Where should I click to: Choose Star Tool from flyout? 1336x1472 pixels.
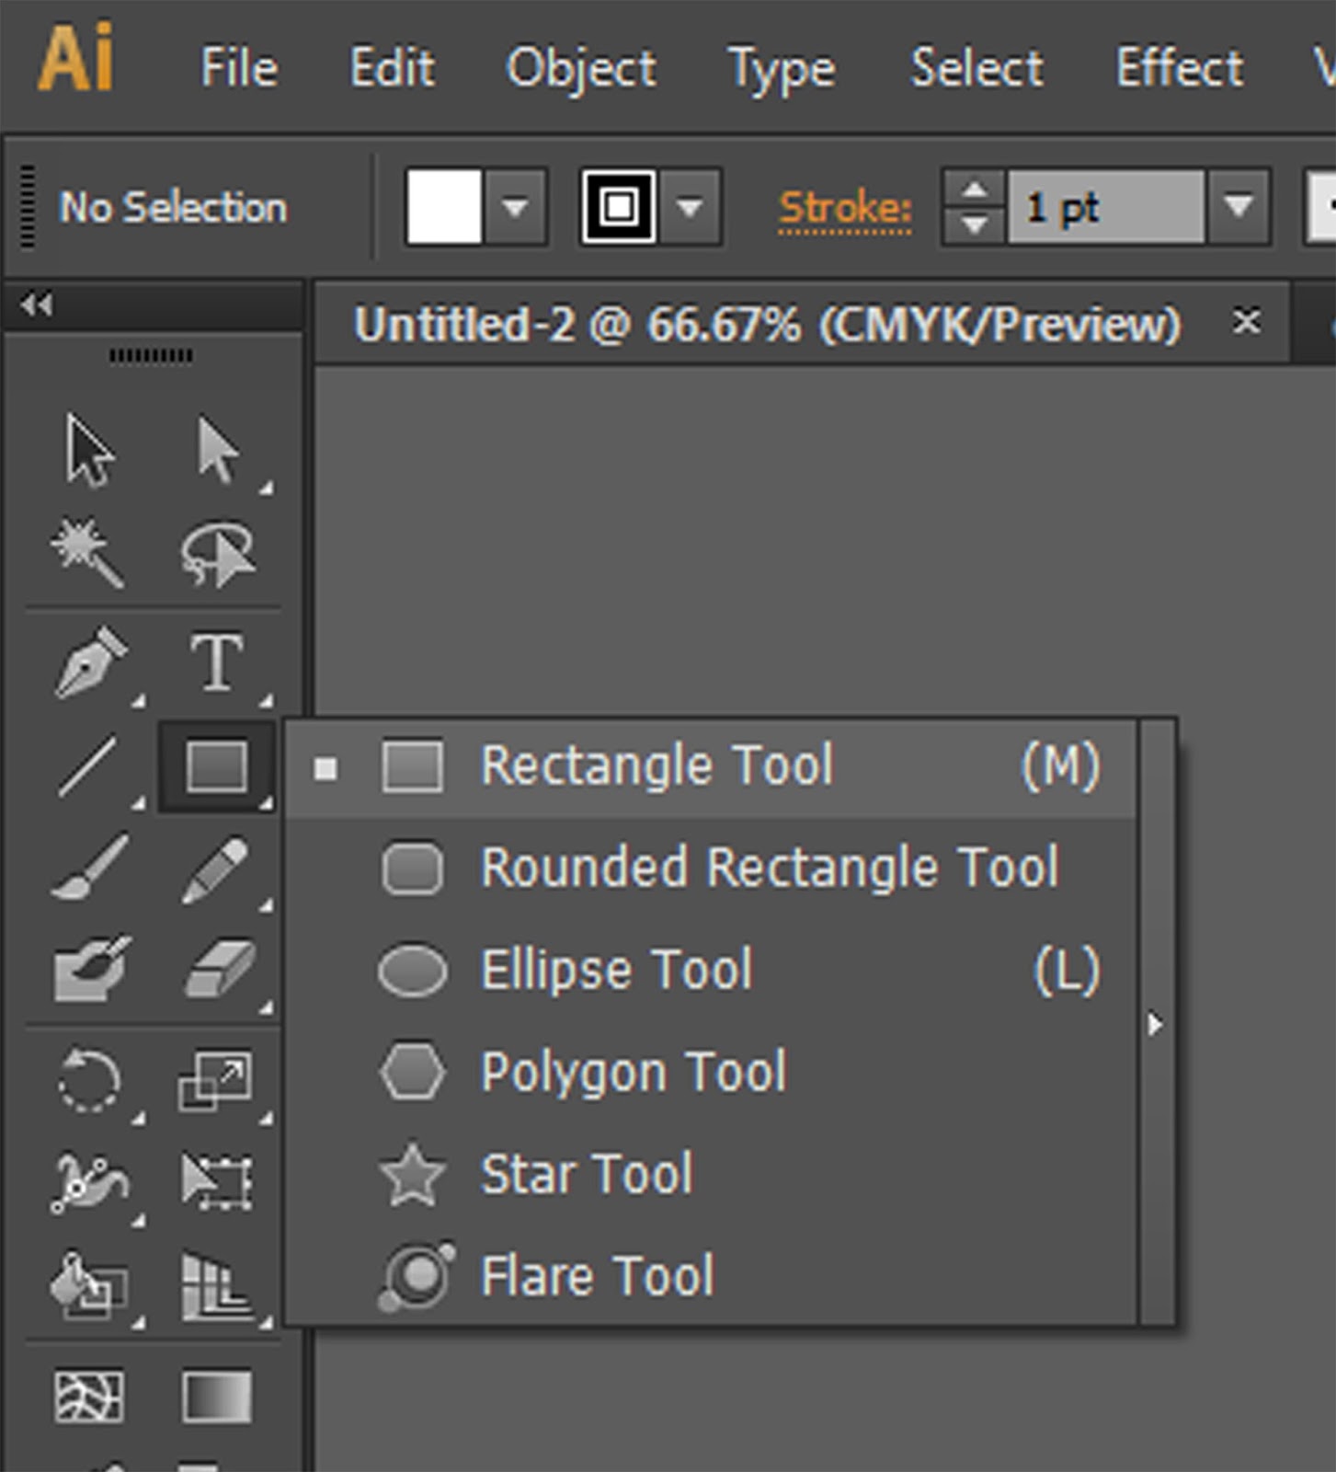coord(710,1175)
